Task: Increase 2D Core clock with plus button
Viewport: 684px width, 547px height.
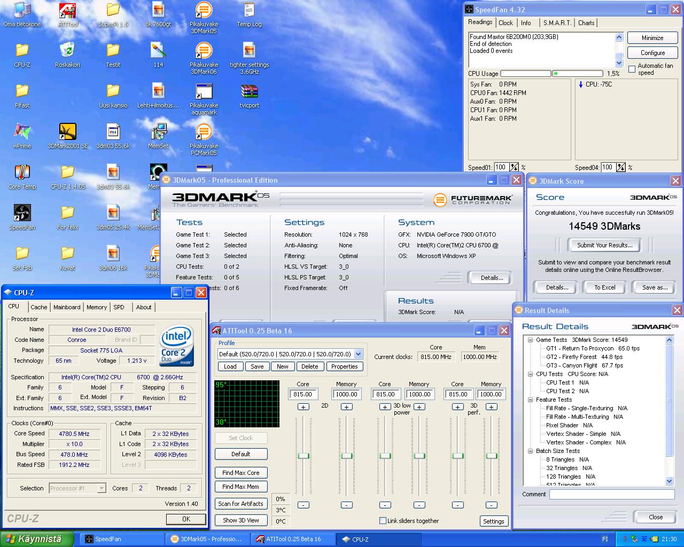Action: 303,407
